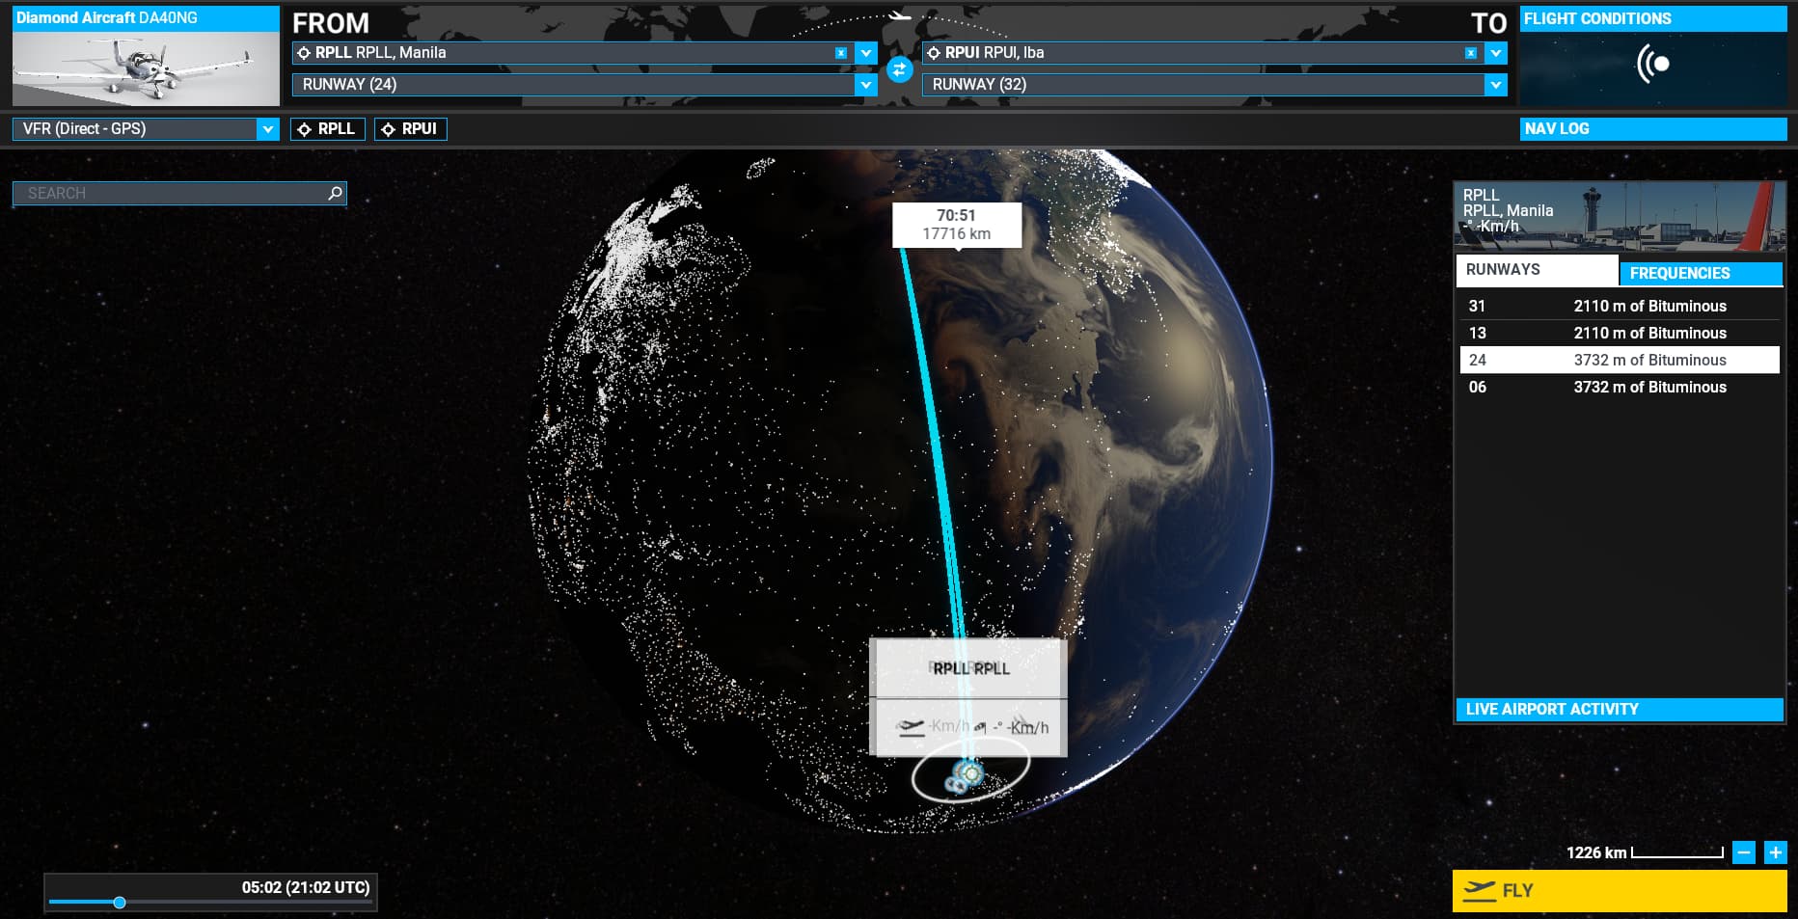
Task: Switch to the Frequencies tab
Action: (x=1700, y=273)
